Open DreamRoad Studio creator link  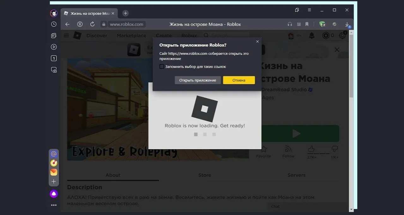(284, 90)
